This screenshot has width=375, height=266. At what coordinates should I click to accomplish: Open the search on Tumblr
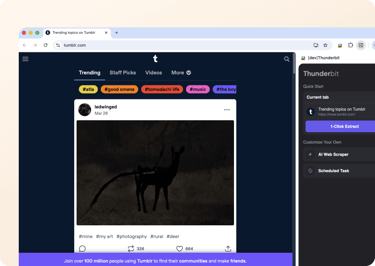pyautogui.click(x=287, y=59)
